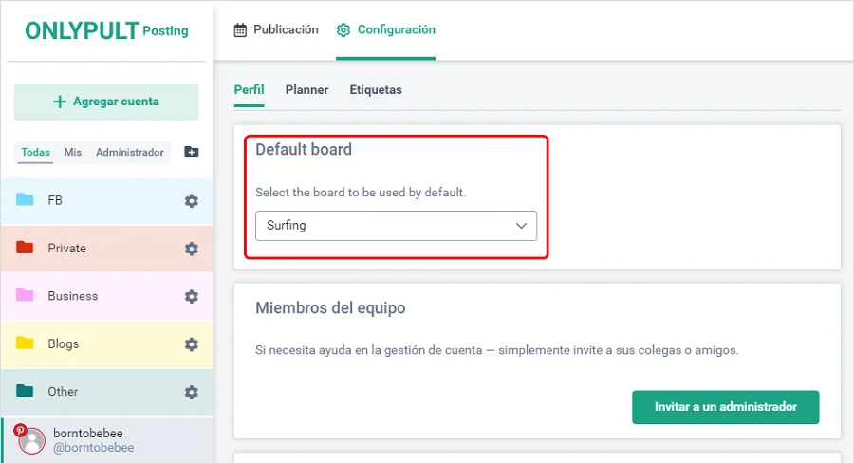Select the Planner sub-tab
This screenshot has height=464, width=854.
(306, 90)
